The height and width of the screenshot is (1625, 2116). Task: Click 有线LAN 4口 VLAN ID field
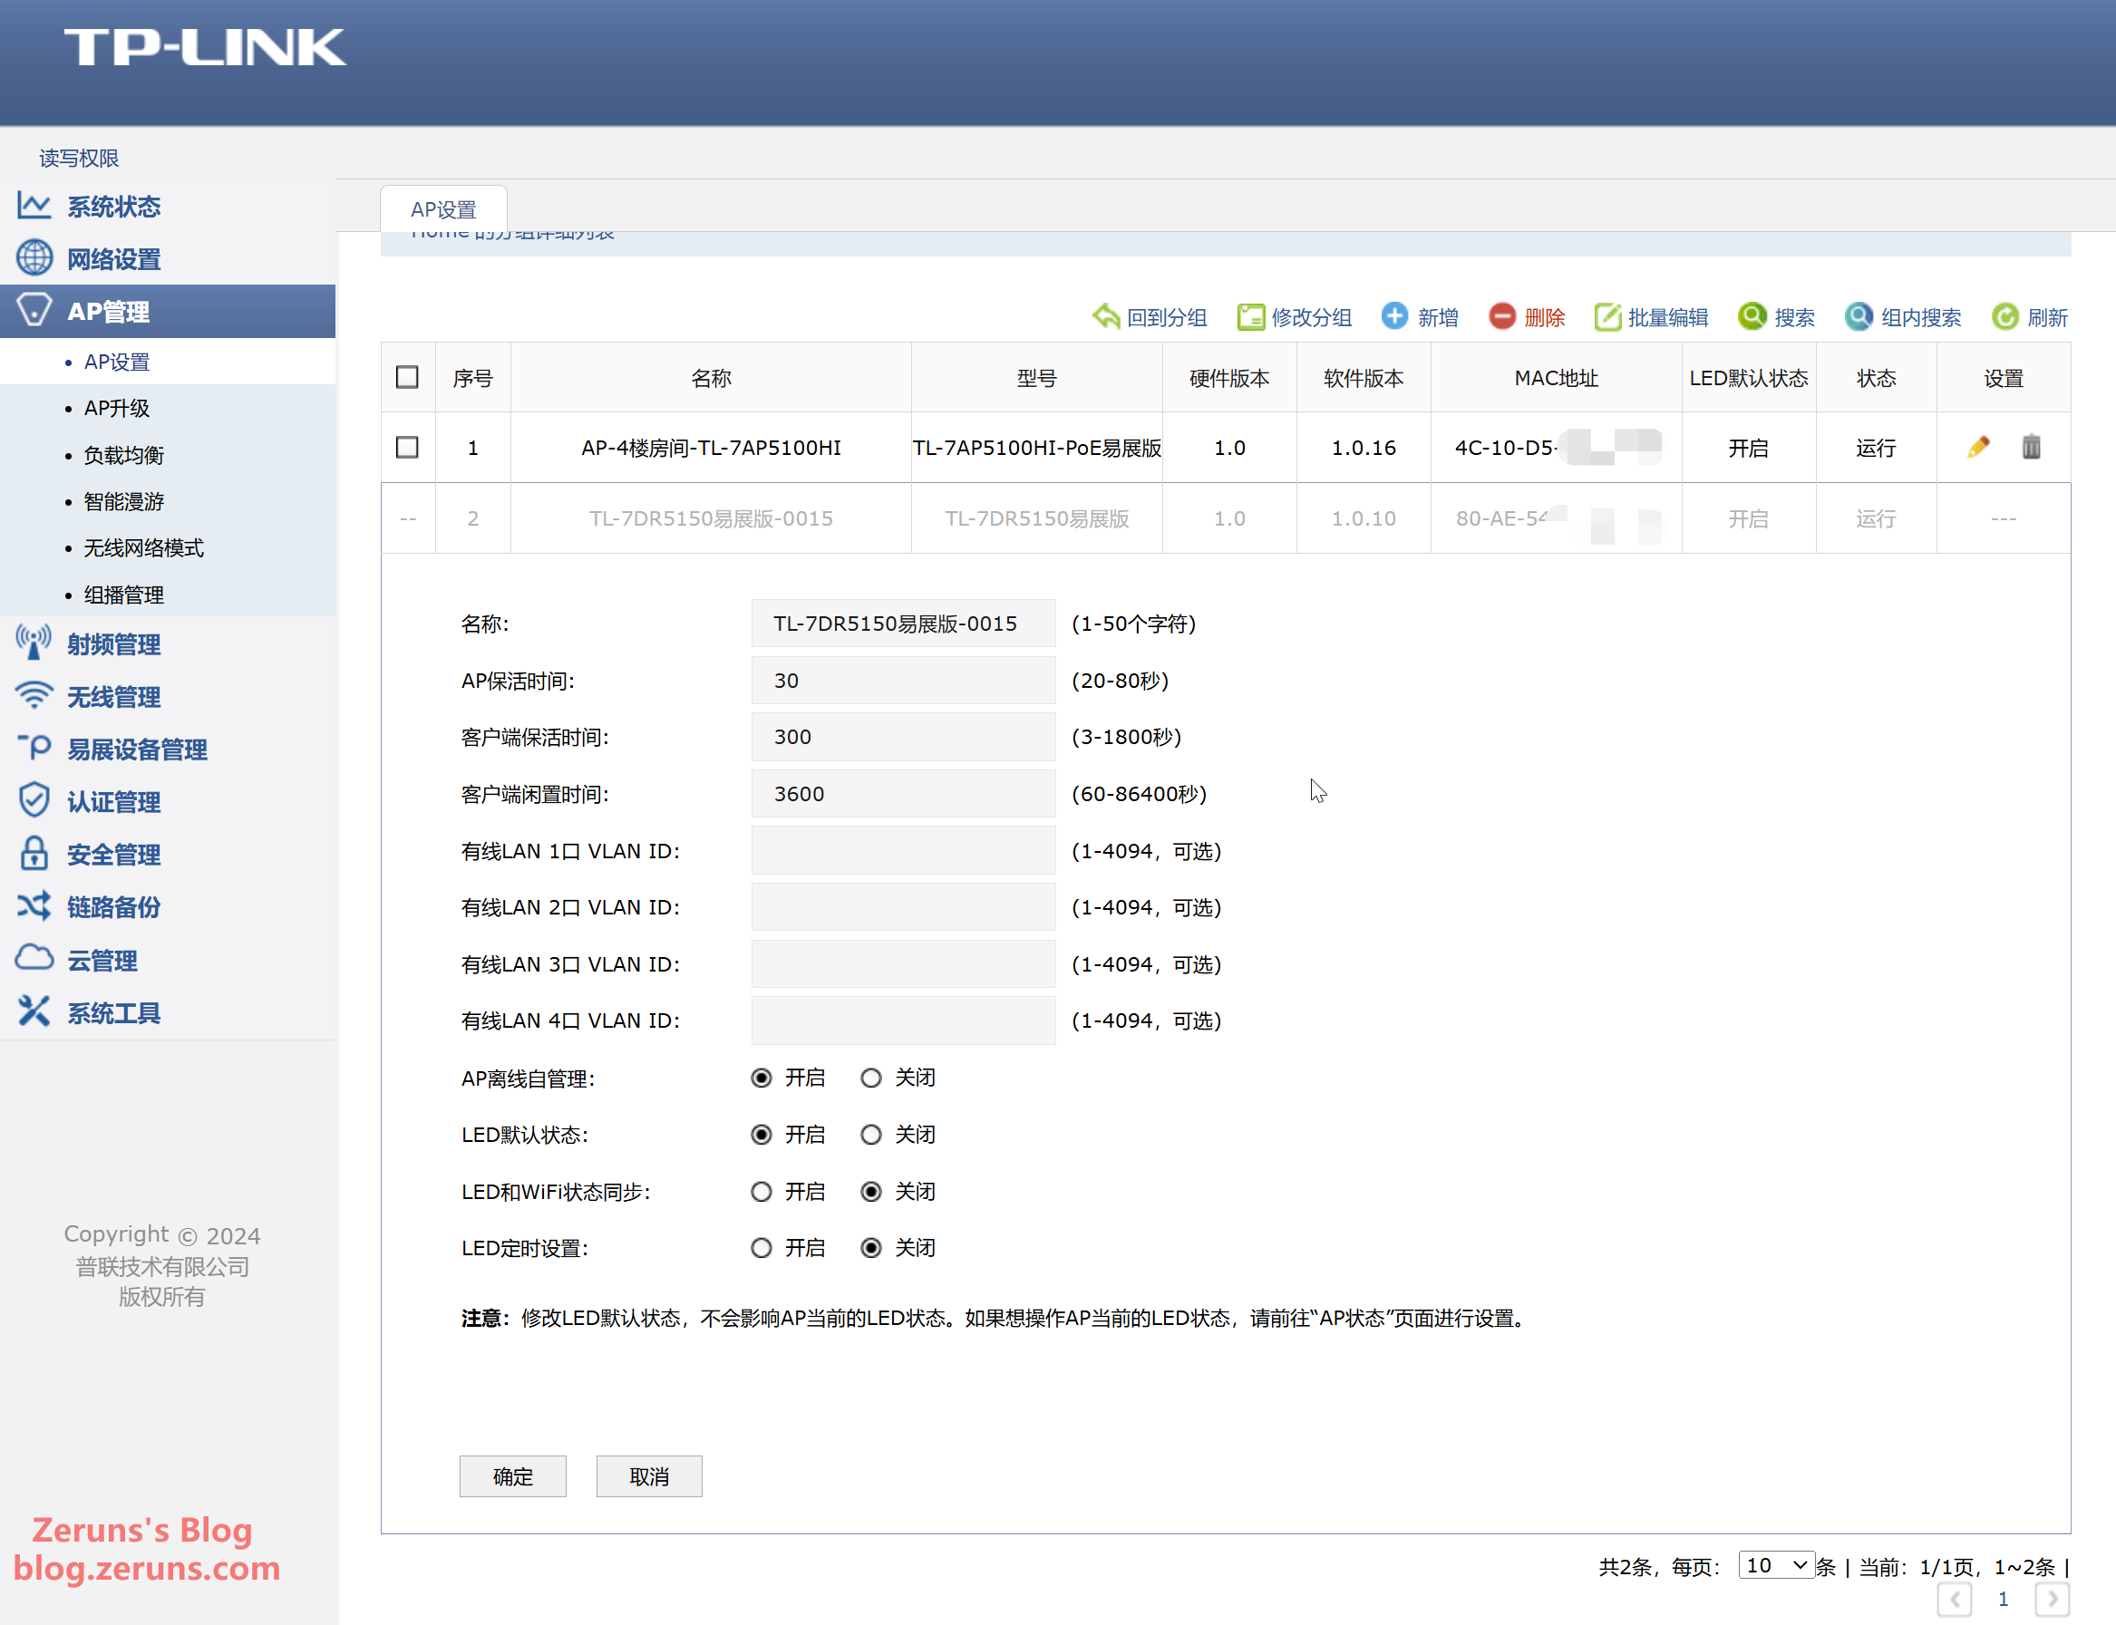coord(903,1020)
